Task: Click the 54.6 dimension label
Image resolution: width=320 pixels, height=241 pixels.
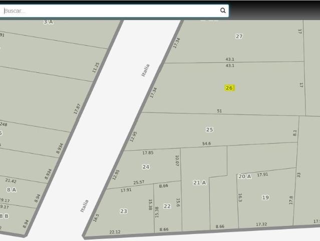Action: pyautogui.click(x=206, y=144)
